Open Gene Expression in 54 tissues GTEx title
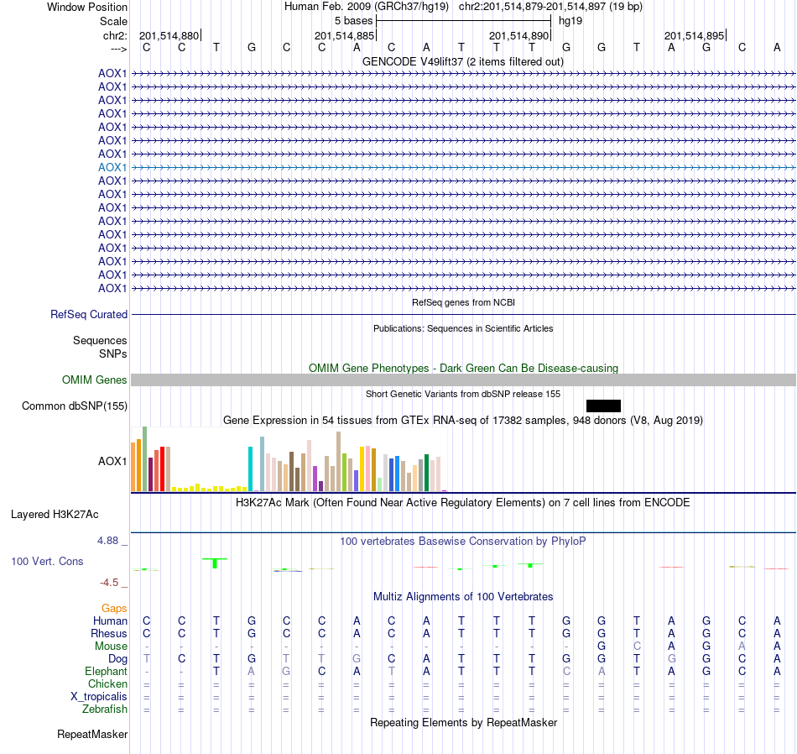This screenshot has height=754, width=797. coord(463,421)
